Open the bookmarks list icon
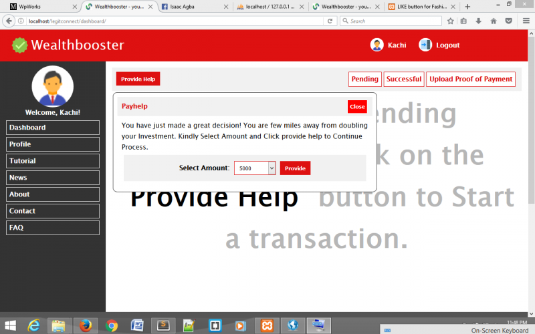The image size is (535, 334). pyautogui.click(x=463, y=21)
